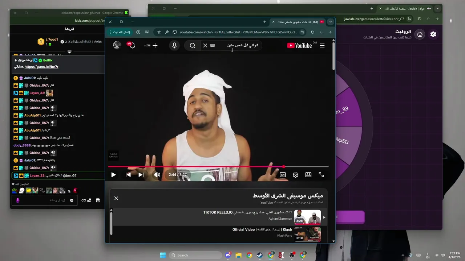The image size is (465, 261).
Task: Switch the player to theater mode
Action: point(308,175)
